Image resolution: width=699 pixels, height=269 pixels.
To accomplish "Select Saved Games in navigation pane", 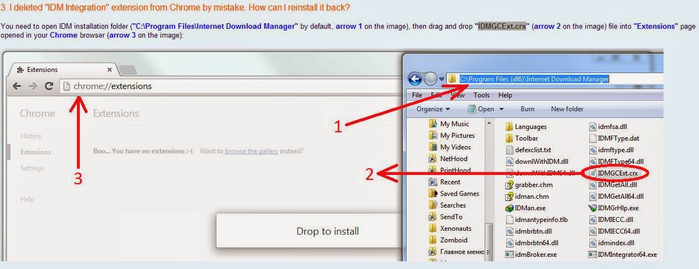I will [x=454, y=194].
